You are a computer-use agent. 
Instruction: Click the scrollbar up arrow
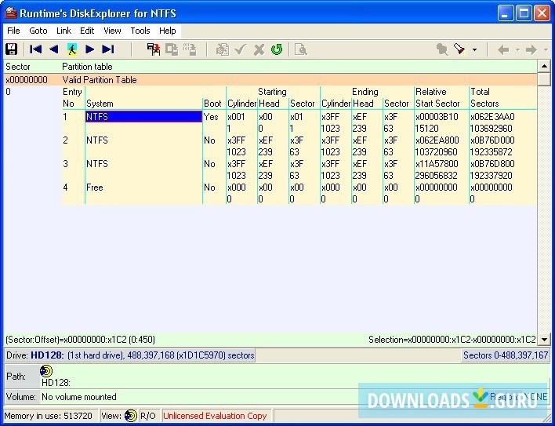click(544, 66)
